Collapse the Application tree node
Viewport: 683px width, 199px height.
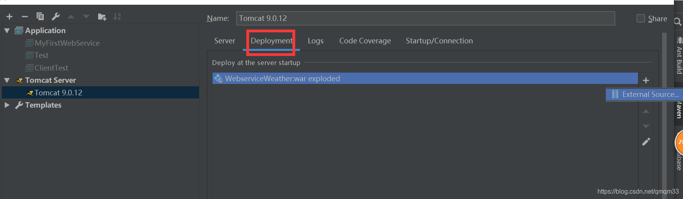pyautogui.click(x=7, y=30)
